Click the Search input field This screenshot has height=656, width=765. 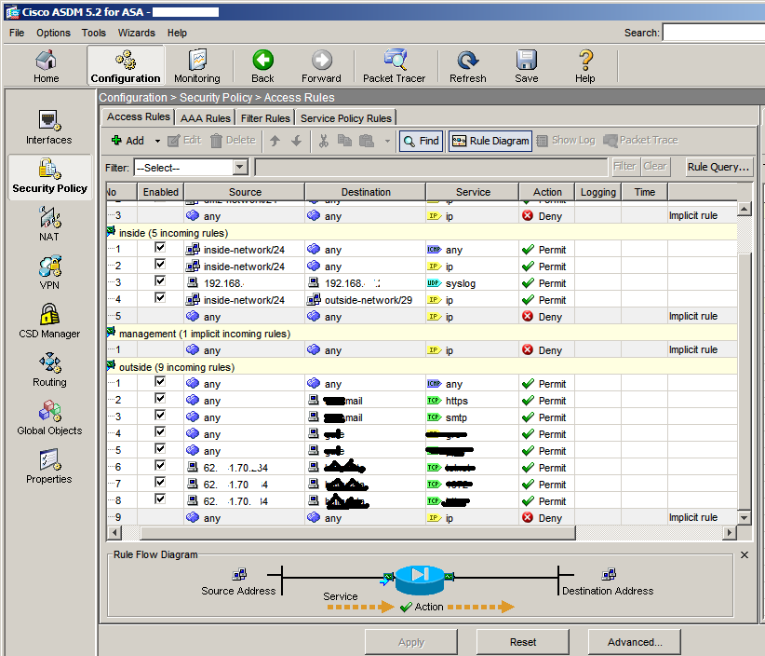click(713, 33)
